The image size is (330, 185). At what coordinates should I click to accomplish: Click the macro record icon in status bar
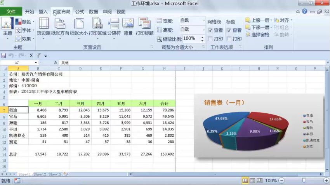(17, 180)
